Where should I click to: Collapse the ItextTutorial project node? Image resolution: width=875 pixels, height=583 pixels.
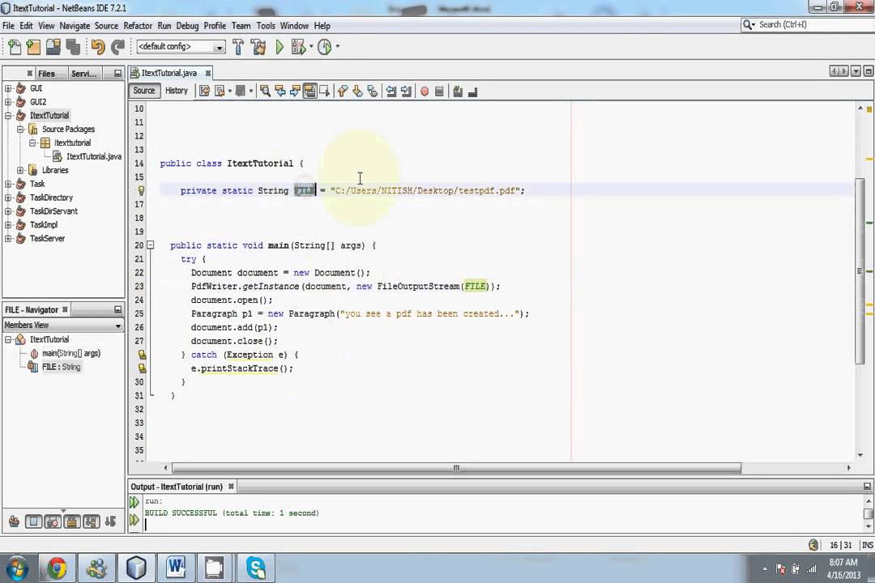coord(8,116)
